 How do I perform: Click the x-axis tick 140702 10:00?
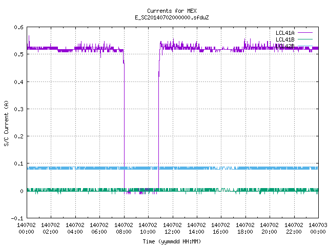coord(148,229)
